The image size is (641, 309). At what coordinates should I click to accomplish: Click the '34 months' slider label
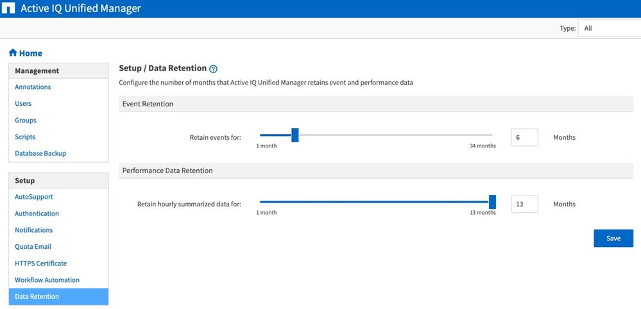tap(483, 146)
